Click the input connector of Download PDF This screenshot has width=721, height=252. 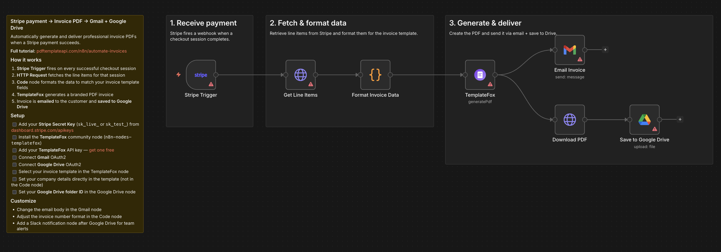pyautogui.click(x=555, y=120)
